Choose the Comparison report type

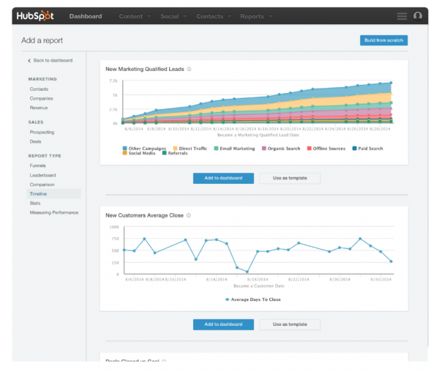(42, 185)
